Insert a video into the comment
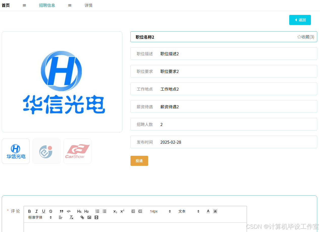The height and width of the screenshot is (232, 320). [96, 217]
